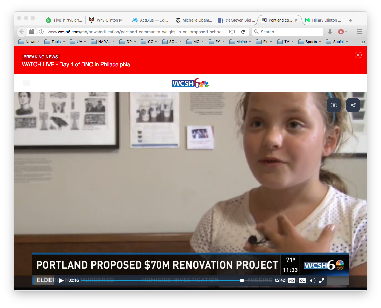Expand the Sports bookmarks folder
The image size is (381, 308).
[310, 42]
